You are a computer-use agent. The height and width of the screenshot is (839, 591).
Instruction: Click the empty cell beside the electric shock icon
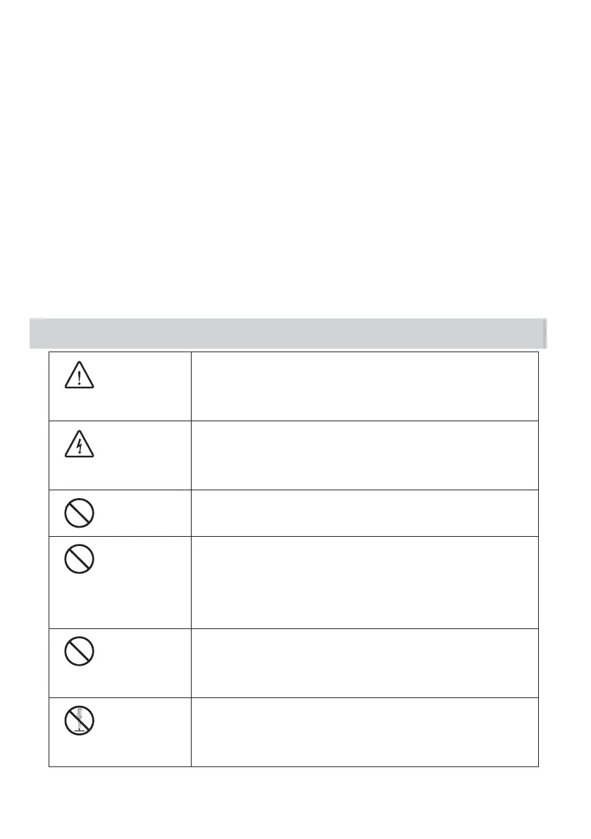(x=363, y=455)
